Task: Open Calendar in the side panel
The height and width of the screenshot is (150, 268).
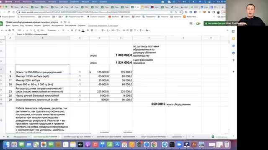Action: [x=234, y=32]
